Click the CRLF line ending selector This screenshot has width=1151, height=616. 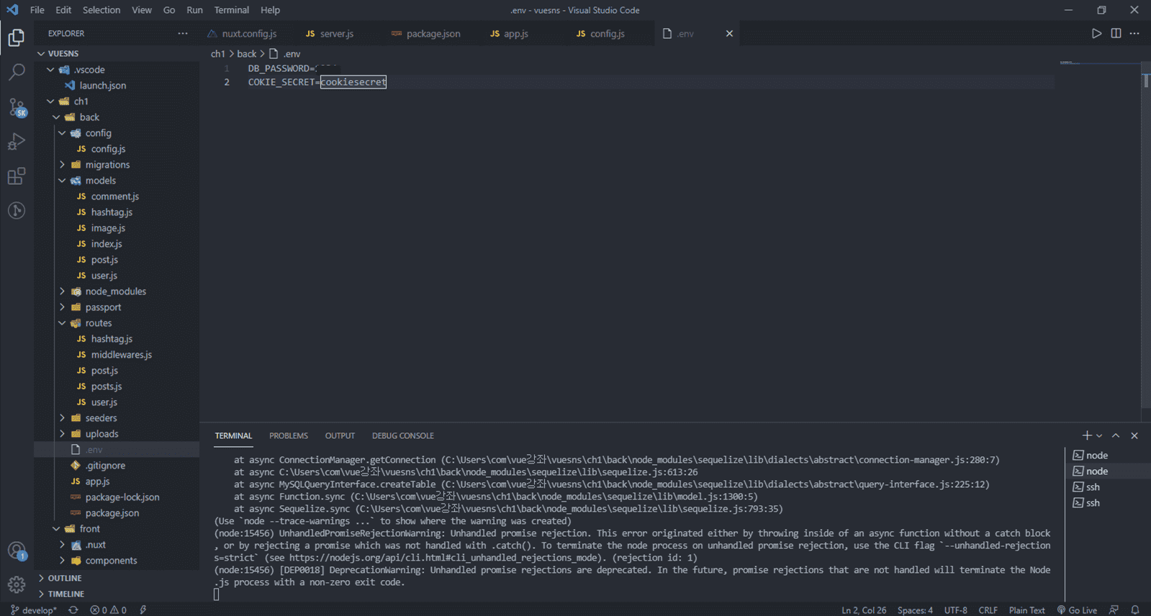coord(988,610)
